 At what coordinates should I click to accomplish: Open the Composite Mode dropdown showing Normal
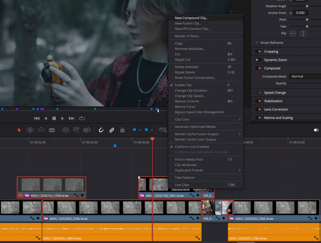[304, 76]
